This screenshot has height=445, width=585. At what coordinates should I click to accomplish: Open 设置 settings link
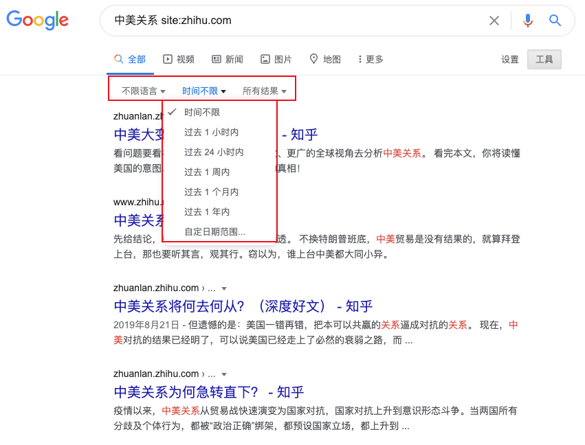510,59
